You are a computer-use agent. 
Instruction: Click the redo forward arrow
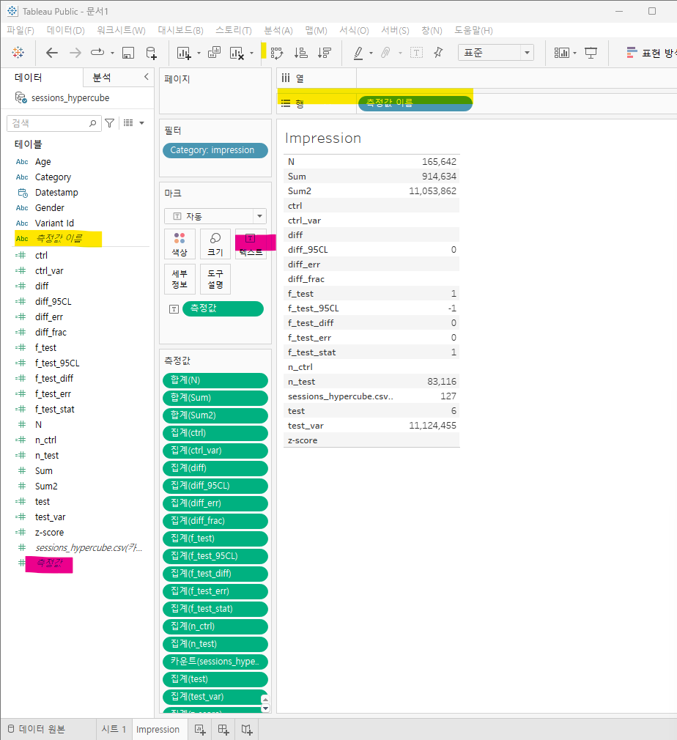(75, 52)
